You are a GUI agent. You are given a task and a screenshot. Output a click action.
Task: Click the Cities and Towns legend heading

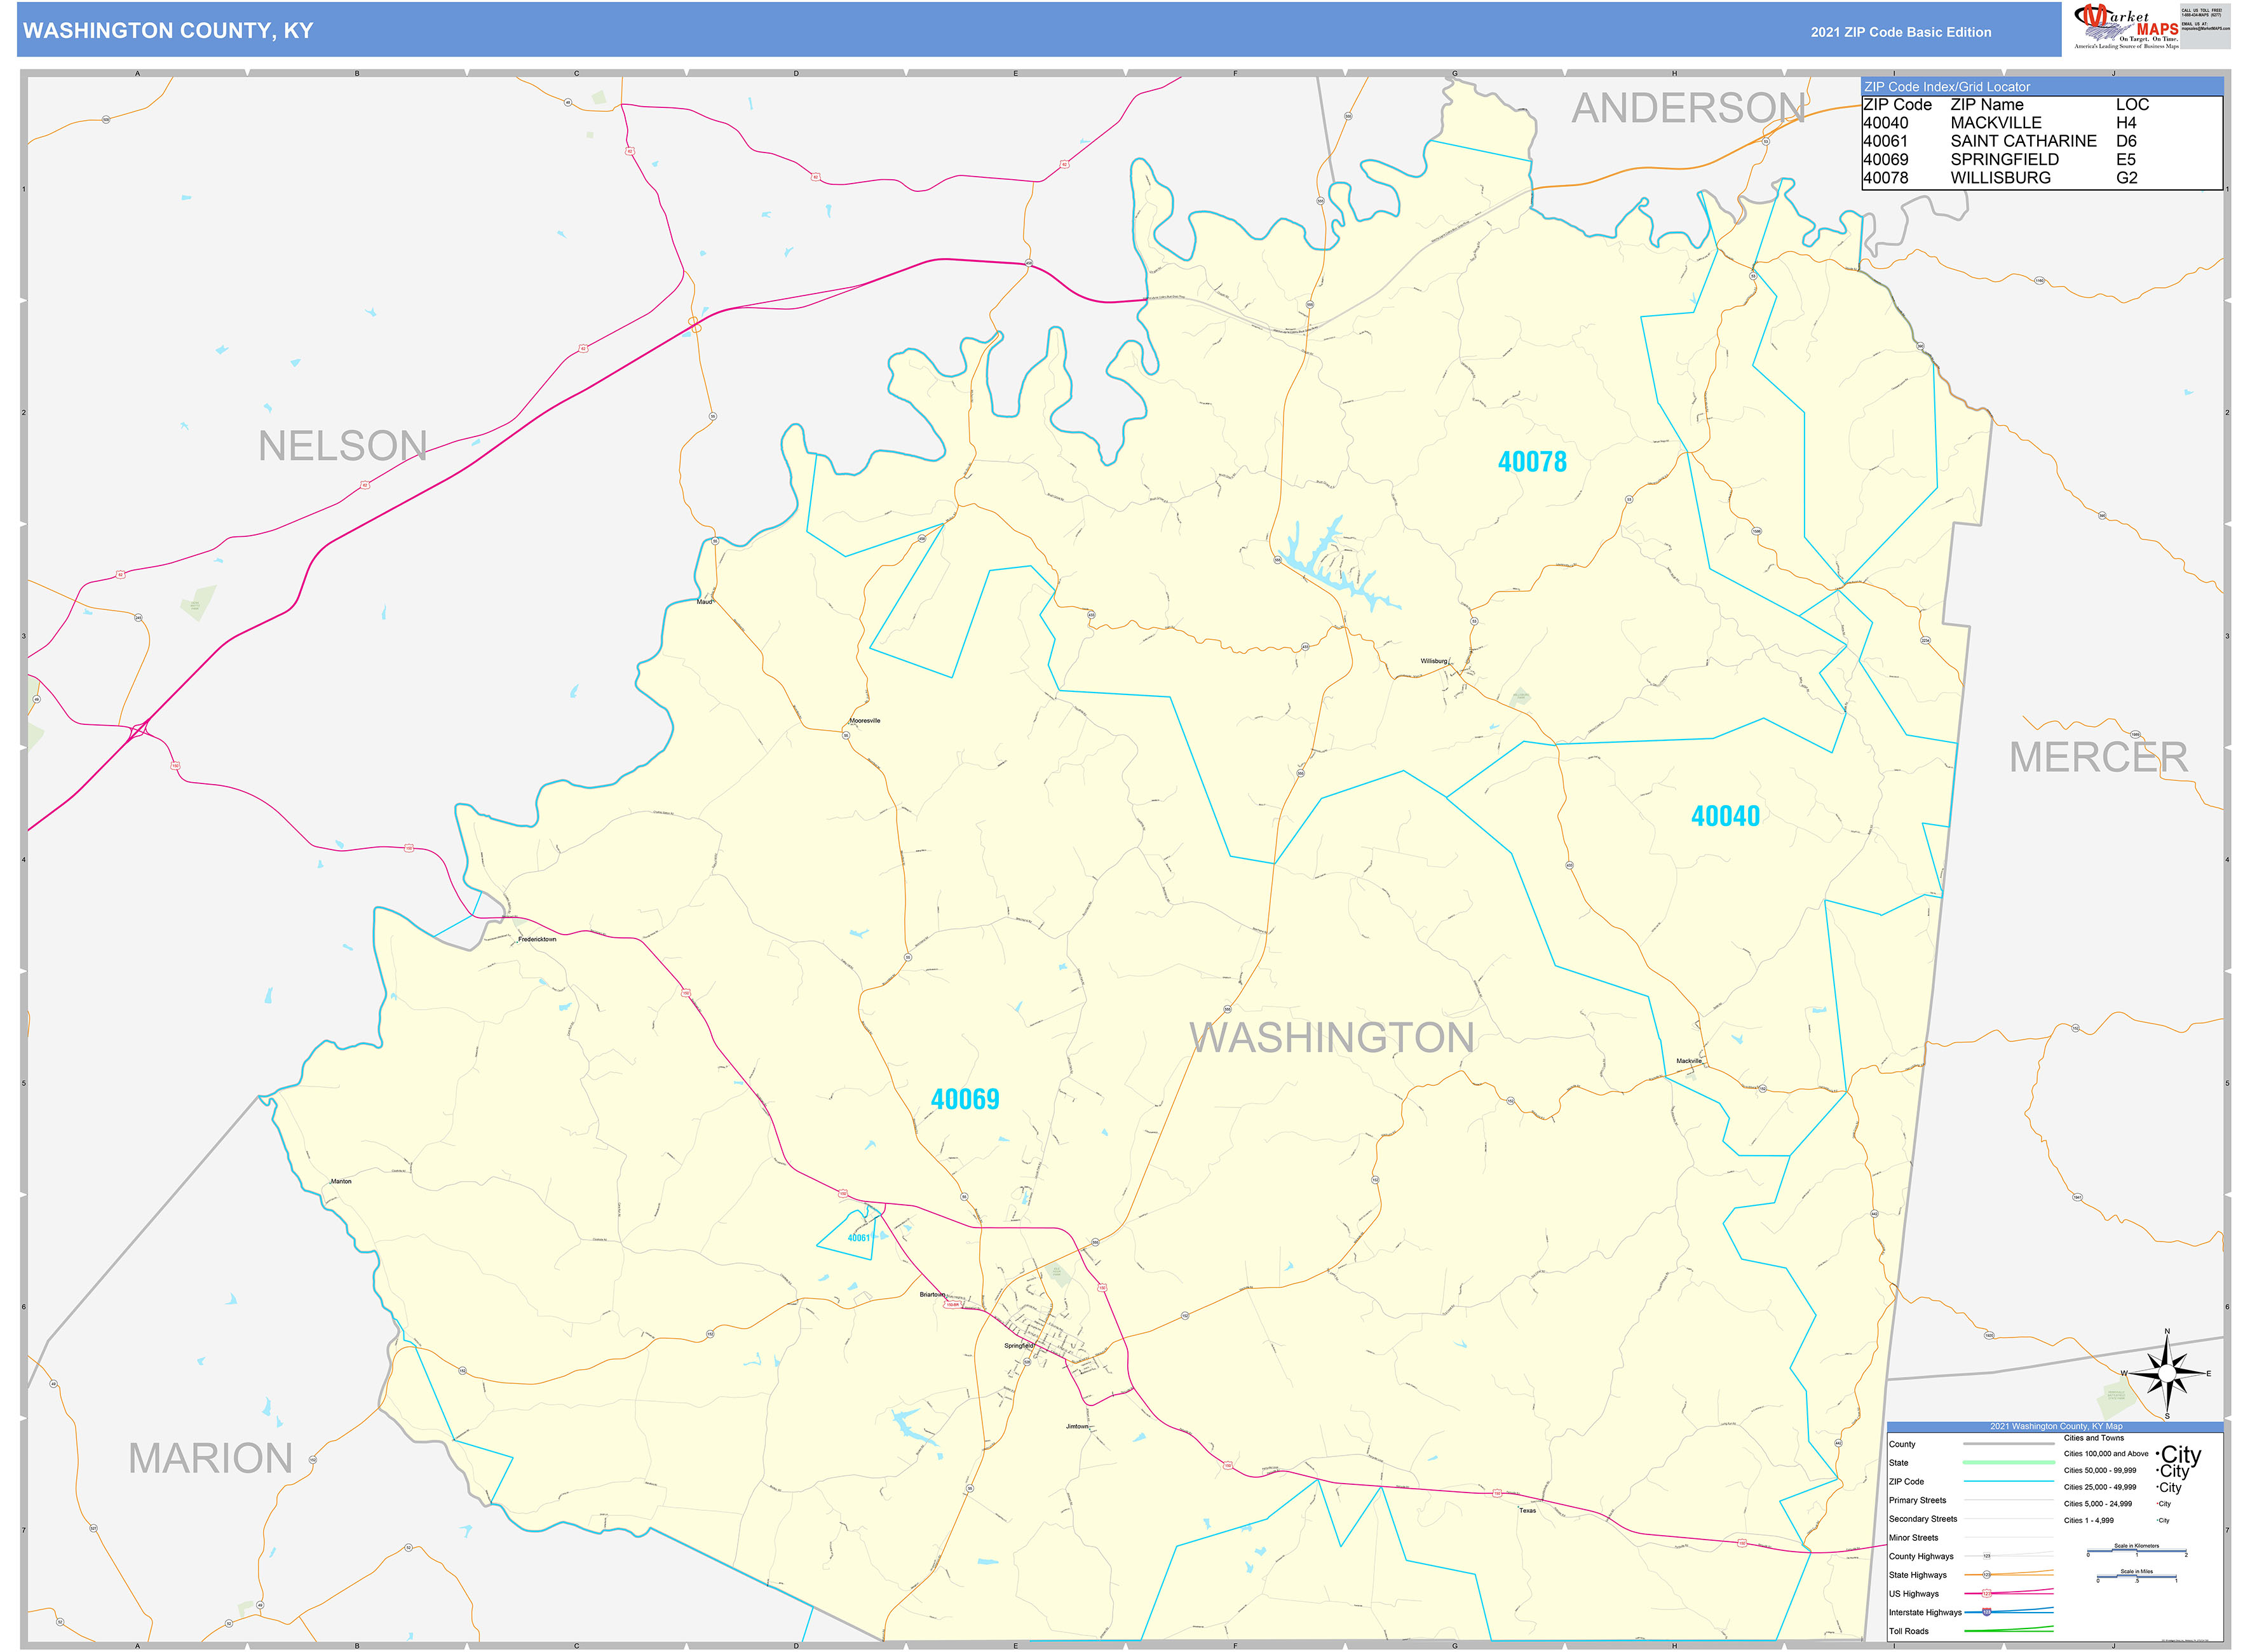2094,1438
